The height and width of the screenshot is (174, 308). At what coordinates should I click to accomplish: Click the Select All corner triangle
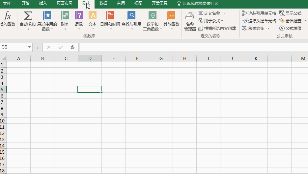pyautogui.click(x=4, y=58)
